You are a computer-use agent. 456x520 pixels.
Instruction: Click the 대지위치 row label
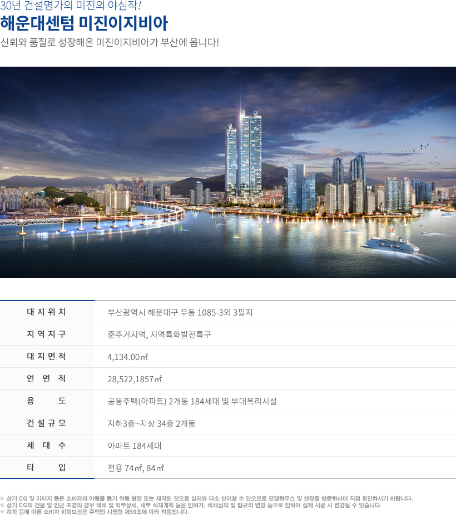[x=47, y=312]
